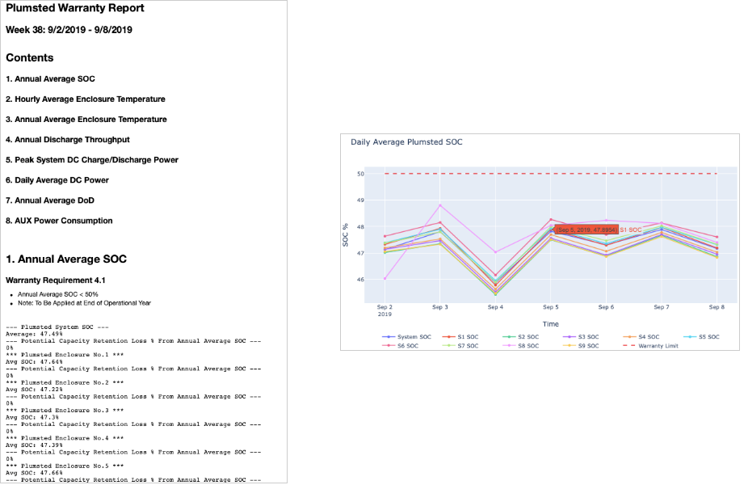Click the 50 tick on the y-axis
The image size is (744, 485).
point(360,174)
